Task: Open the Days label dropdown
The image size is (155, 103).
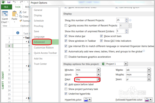Action: coord(98,79)
